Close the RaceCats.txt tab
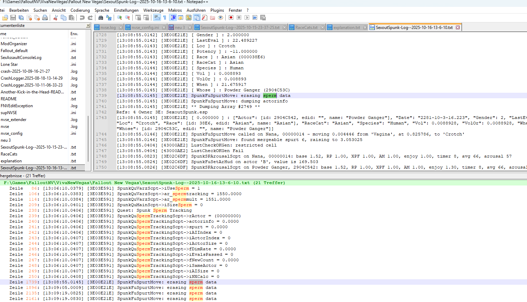Image resolution: width=527 pixels, height=302 pixels. pyautogui.click(x=322, y=28)
